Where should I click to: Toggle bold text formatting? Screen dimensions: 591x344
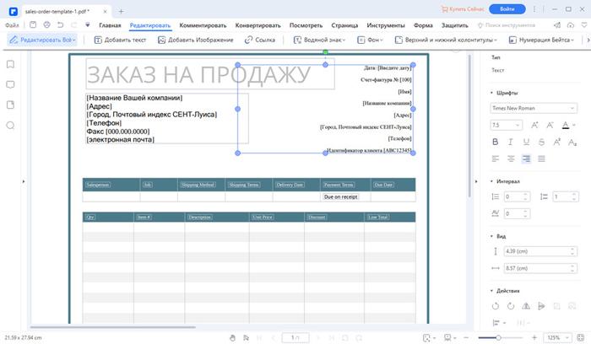496,142
